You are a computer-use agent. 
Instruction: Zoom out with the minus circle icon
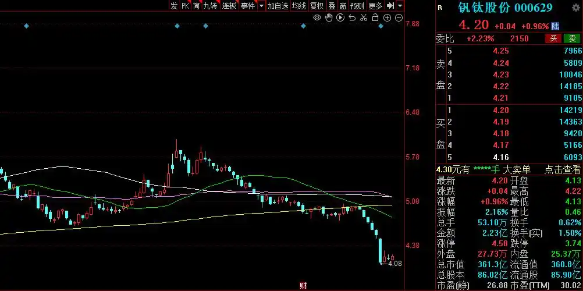pyautogui.click(x=399, y=18)
